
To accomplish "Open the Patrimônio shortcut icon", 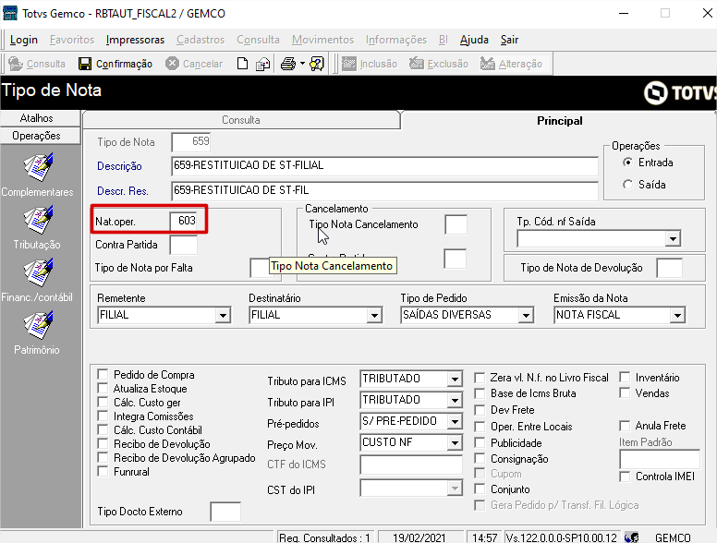I will pos(38,325).
